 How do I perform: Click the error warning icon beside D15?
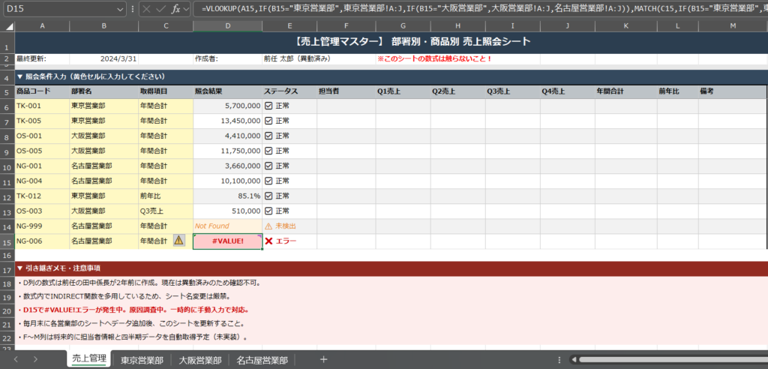[178, 241]
